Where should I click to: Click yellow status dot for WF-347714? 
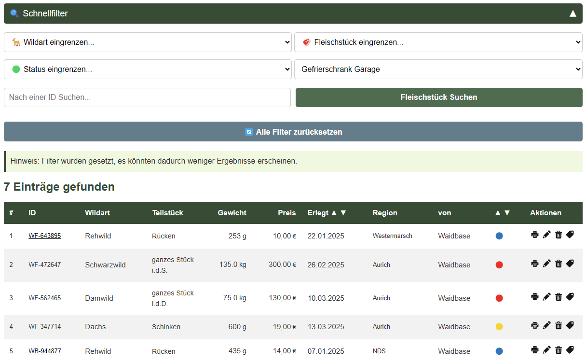point(499,327)
